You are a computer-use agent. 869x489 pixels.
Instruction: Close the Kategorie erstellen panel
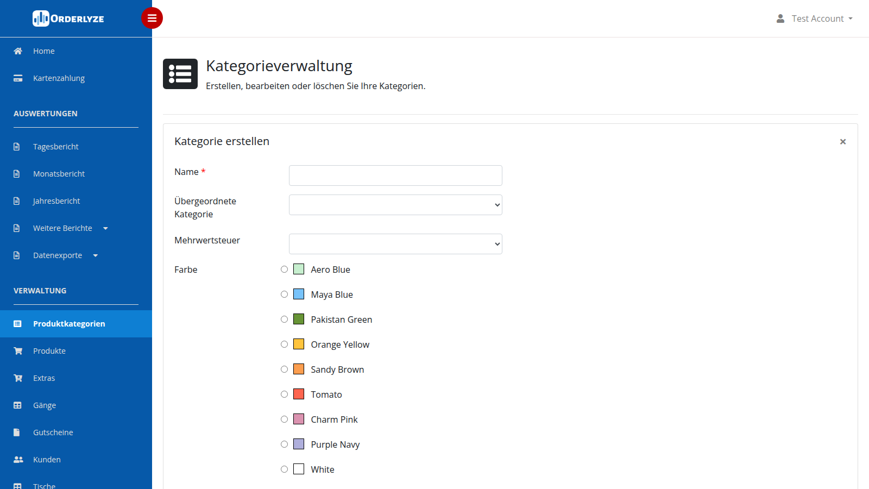[843, 142]
